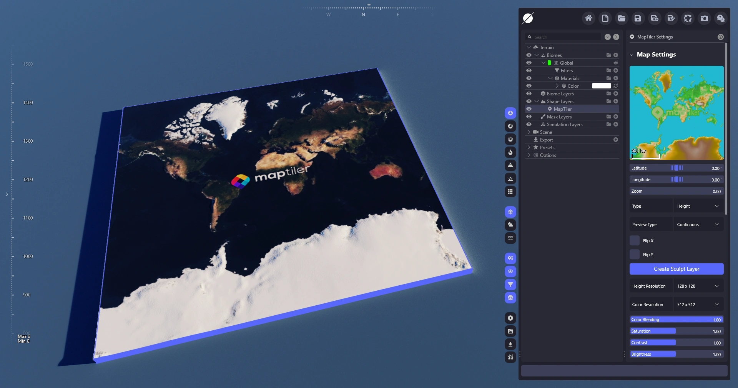This screenshot has width=738, height=388.
Task: Open the statistics chart icon in viewport toolbar
Action: point(510,357)
